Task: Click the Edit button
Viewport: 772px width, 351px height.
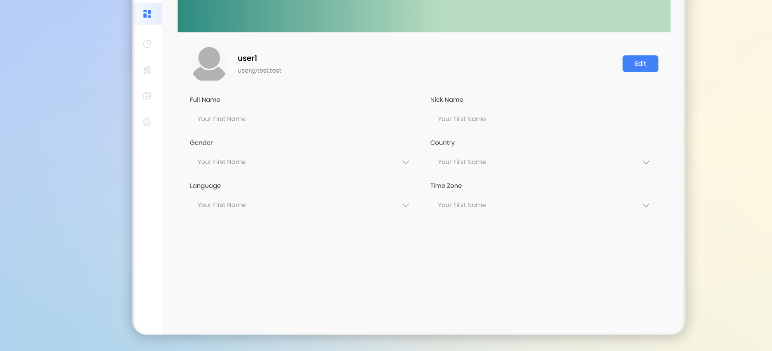Action: pos(640,64)
